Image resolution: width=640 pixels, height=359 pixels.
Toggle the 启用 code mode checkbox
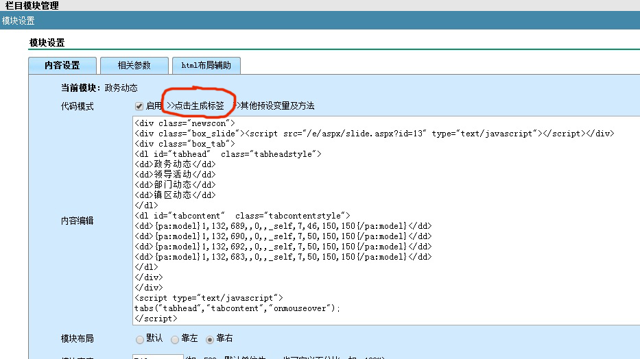pyautogui.click(x=139, y=106)
